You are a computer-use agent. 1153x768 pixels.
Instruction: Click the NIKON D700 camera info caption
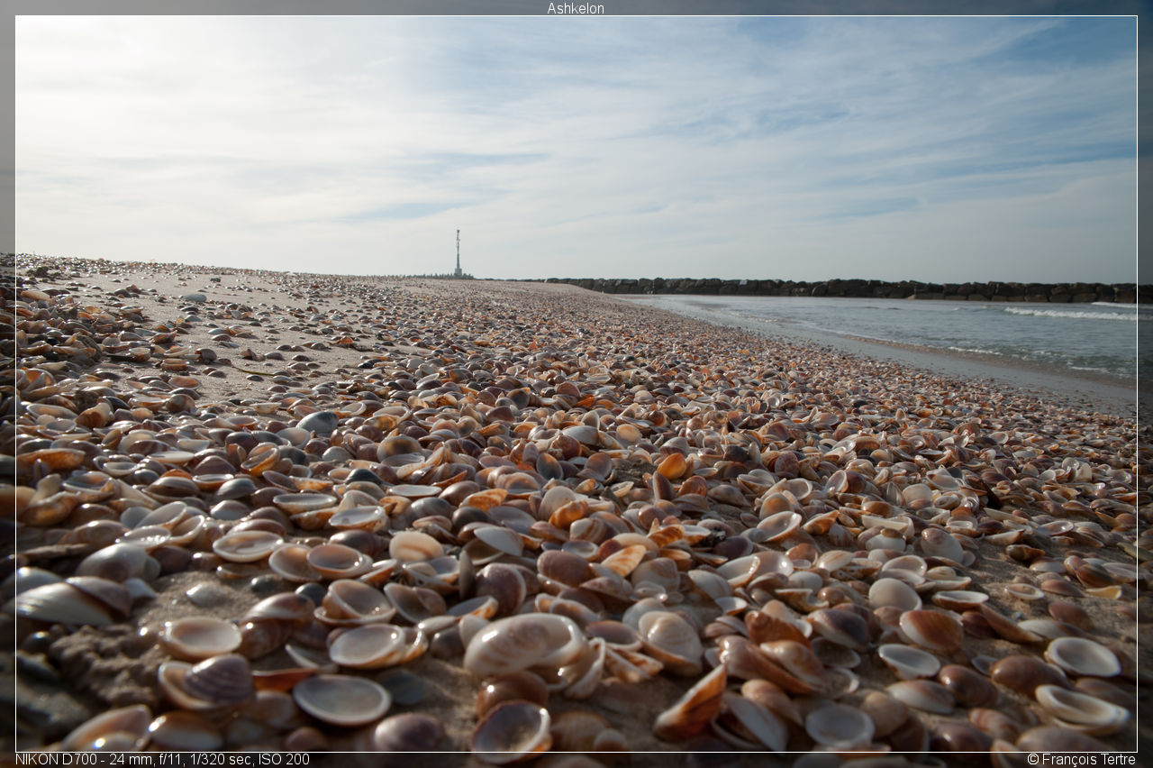(162, 759)
